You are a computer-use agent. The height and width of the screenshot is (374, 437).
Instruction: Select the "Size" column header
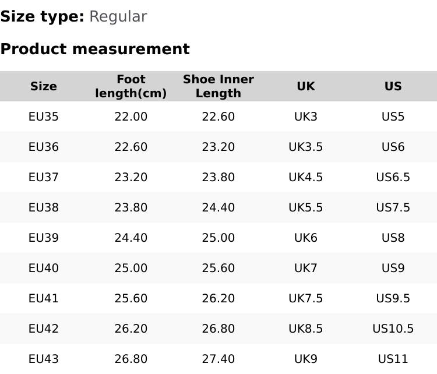point(44,86)
